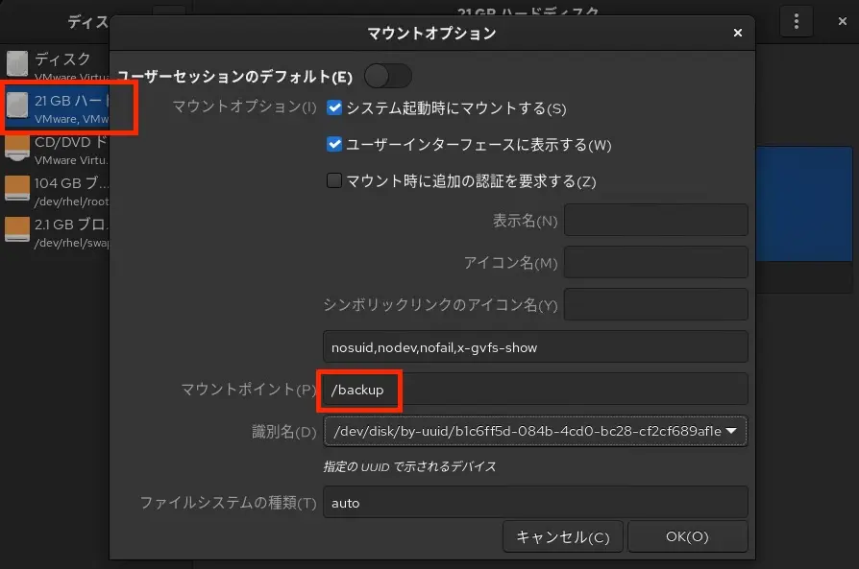The image size is (859, 569).
Task: Click the アイコン名 text field
Action: click(x=656, y=262)
